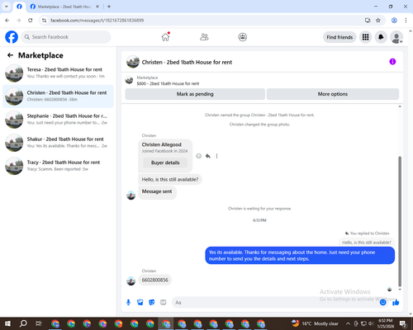413x330 pixels.
Task: Open Windows taskbar search
Action: (23, 323)
